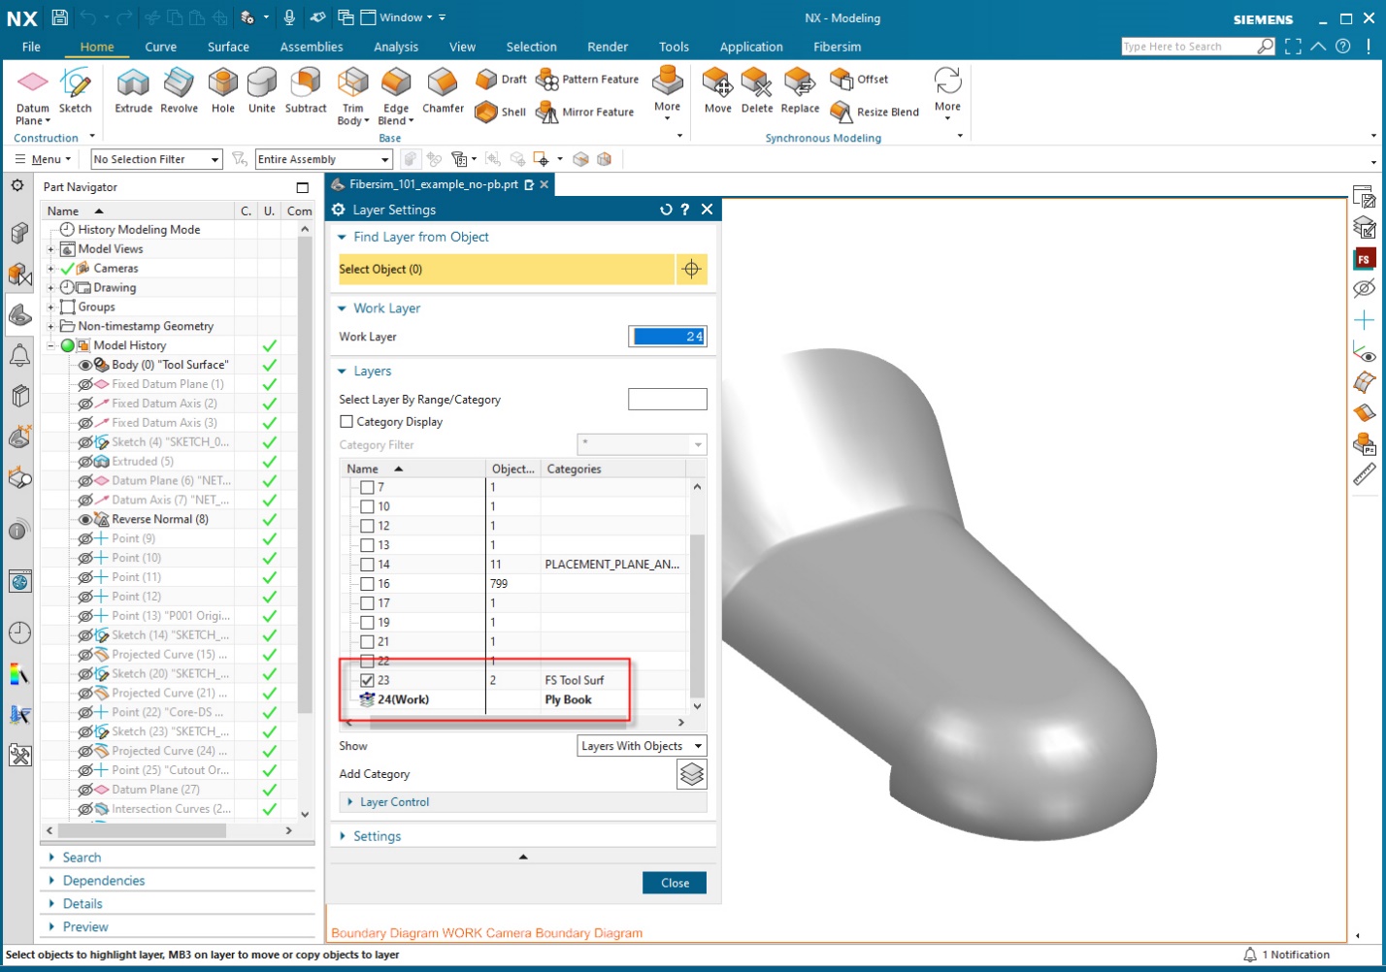This screenshot has height=972, width=1386.
Task: Switch to the Curve ribbon tab
Action: tap(161, 46)
